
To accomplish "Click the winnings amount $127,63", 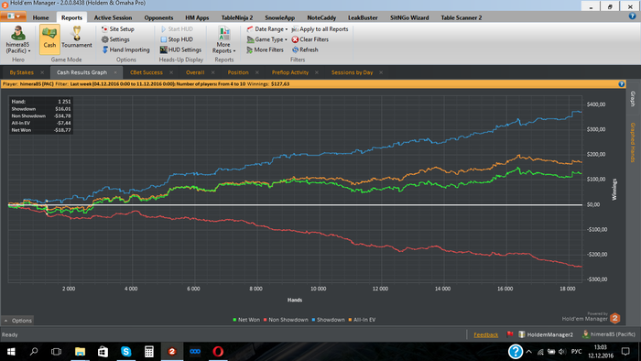I will click(280, 83).
